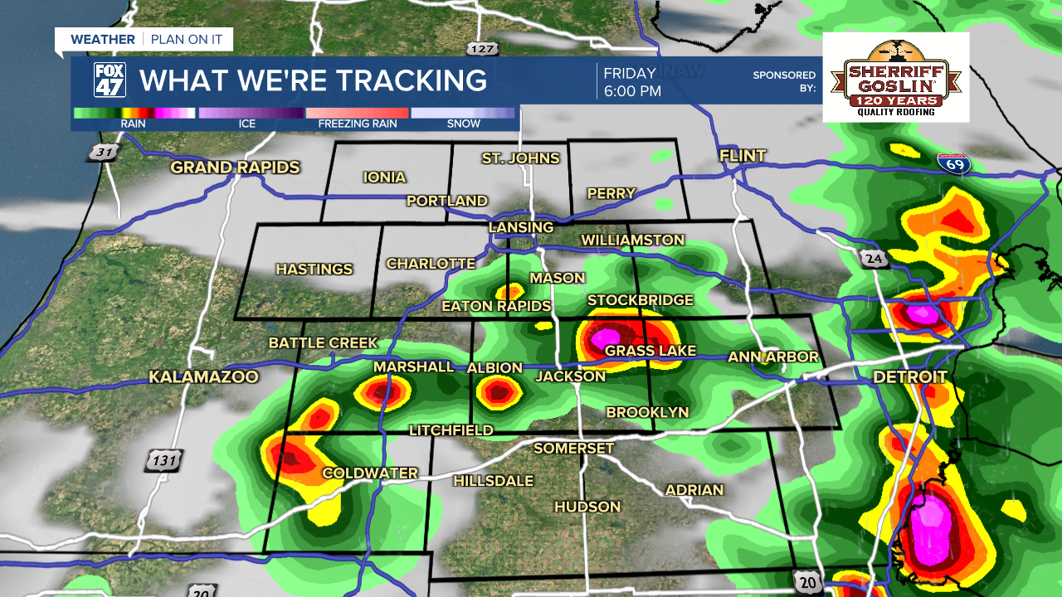The height and width of the screenshot is (597, 1062).
Task: Click the US 31 route shield
Action: pyautogui.click(x=103, y=152)
